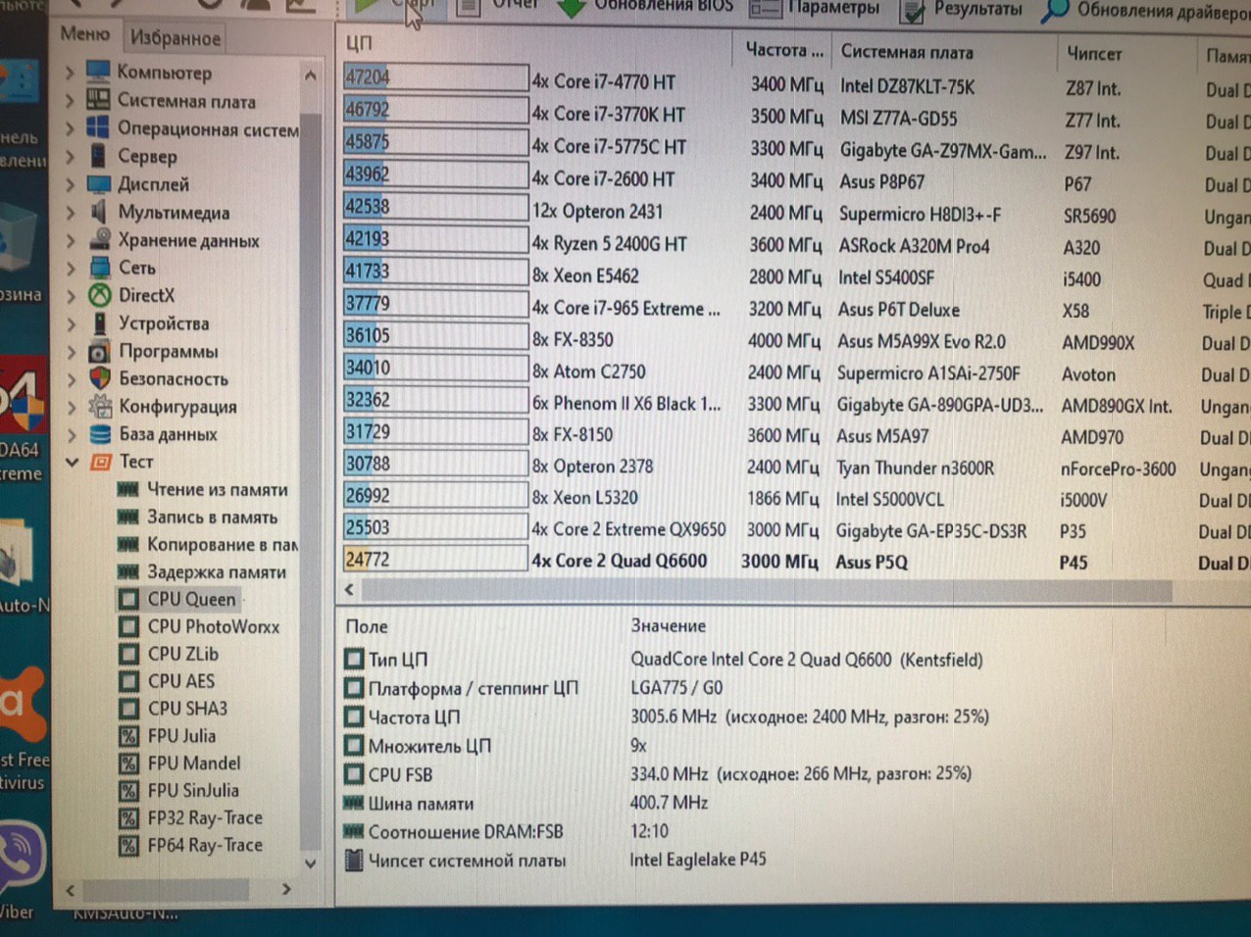Click Обновления драйверов toolbar button
Viewport: 1251px width, 937px height.
tap(1145, 10)
